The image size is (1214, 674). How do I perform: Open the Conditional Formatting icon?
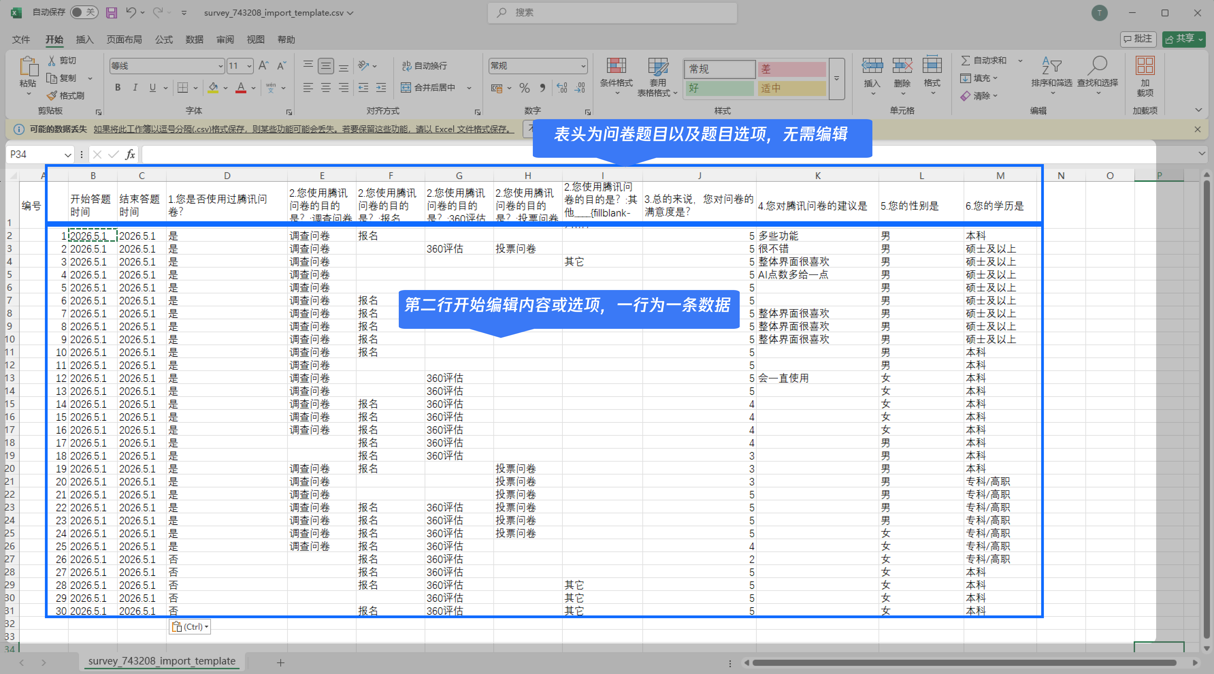click(616, 66)
